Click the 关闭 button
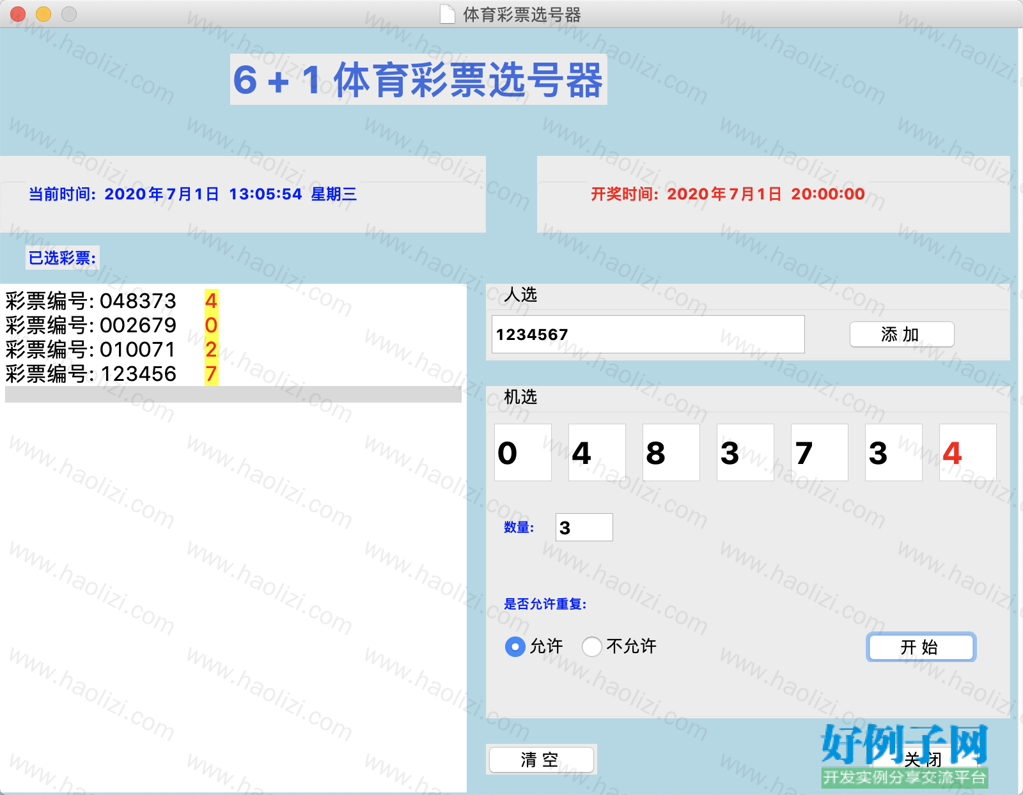The width and height of the screenshot is (1023, 795). tap(923, 760)
